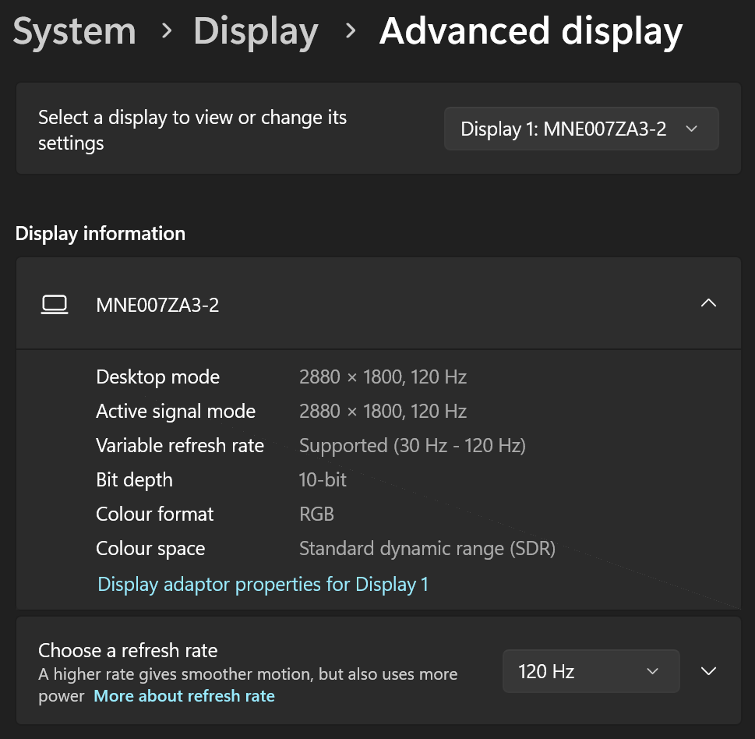
Task: Click the Variable refresh rate label
Action: click(x=180, y=446)
